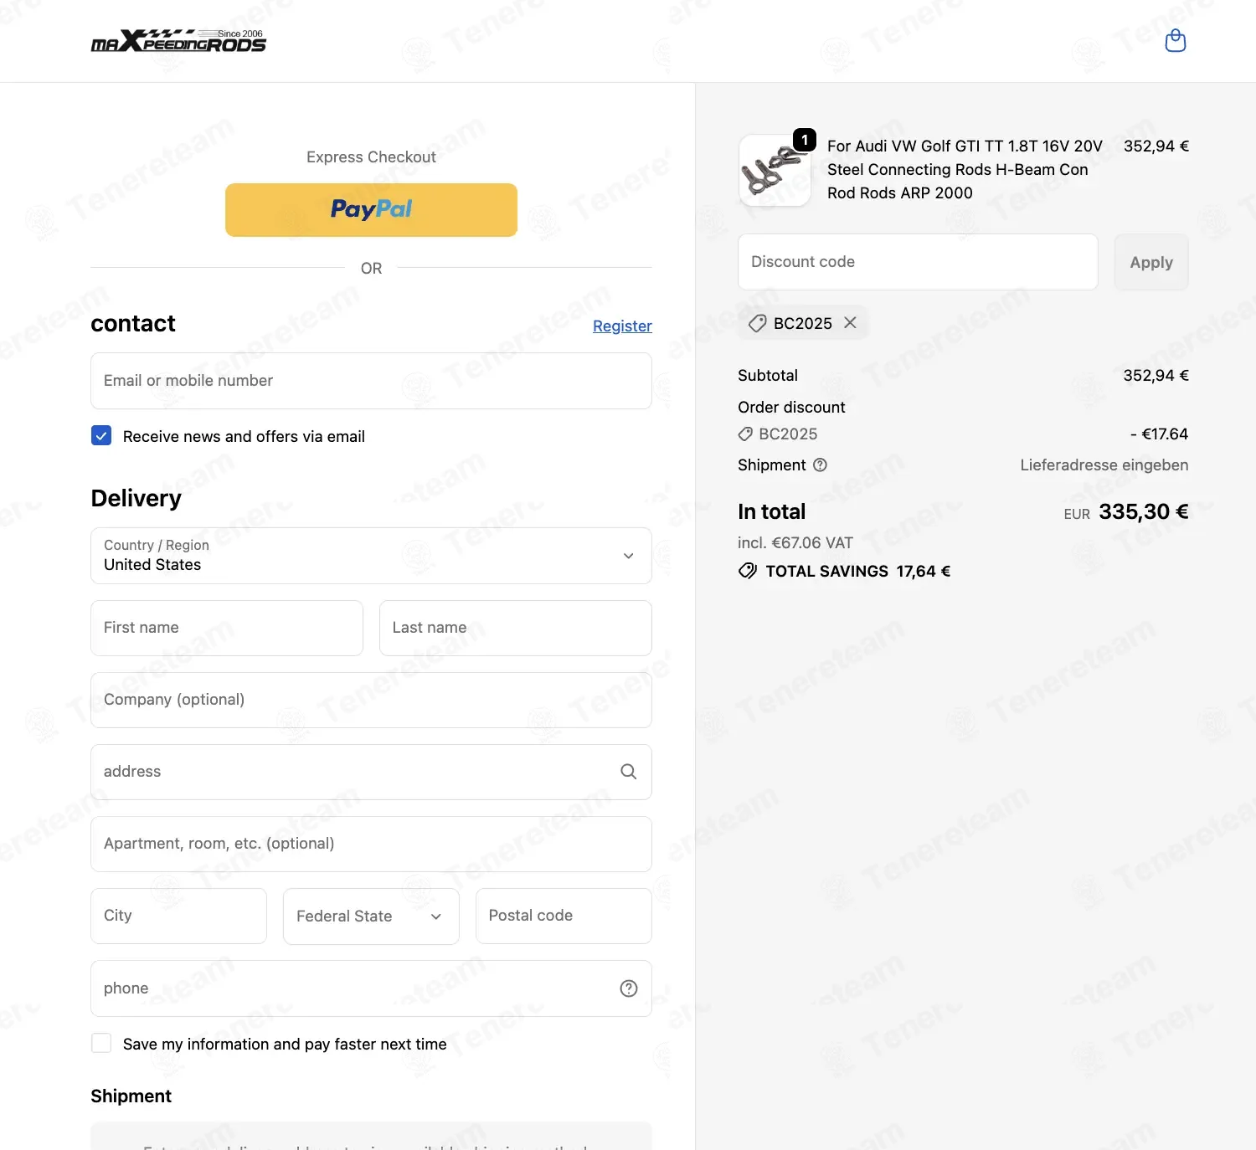Click the search icon in address field
This screenshot has height=1150, width=1256.
pyautogui.click(x=629, y=772)
